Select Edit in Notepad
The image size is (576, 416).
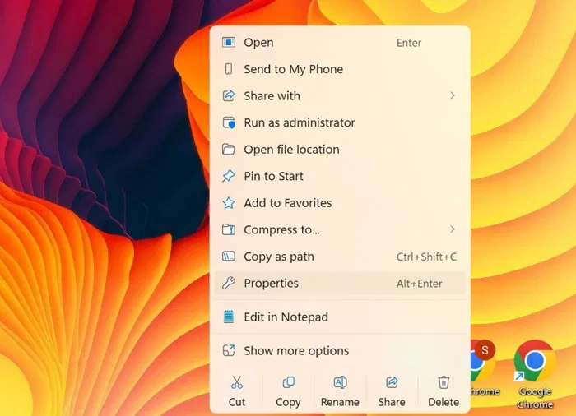(340, 317)
